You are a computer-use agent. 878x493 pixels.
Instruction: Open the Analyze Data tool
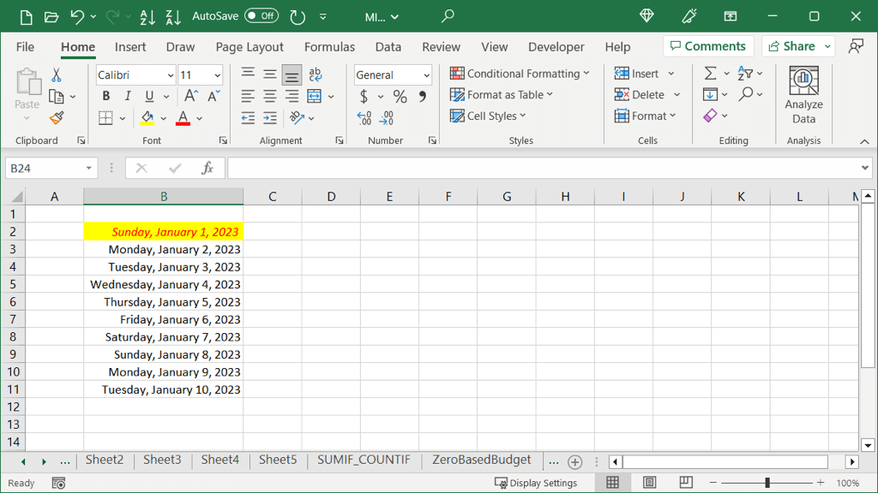[803, 96]
